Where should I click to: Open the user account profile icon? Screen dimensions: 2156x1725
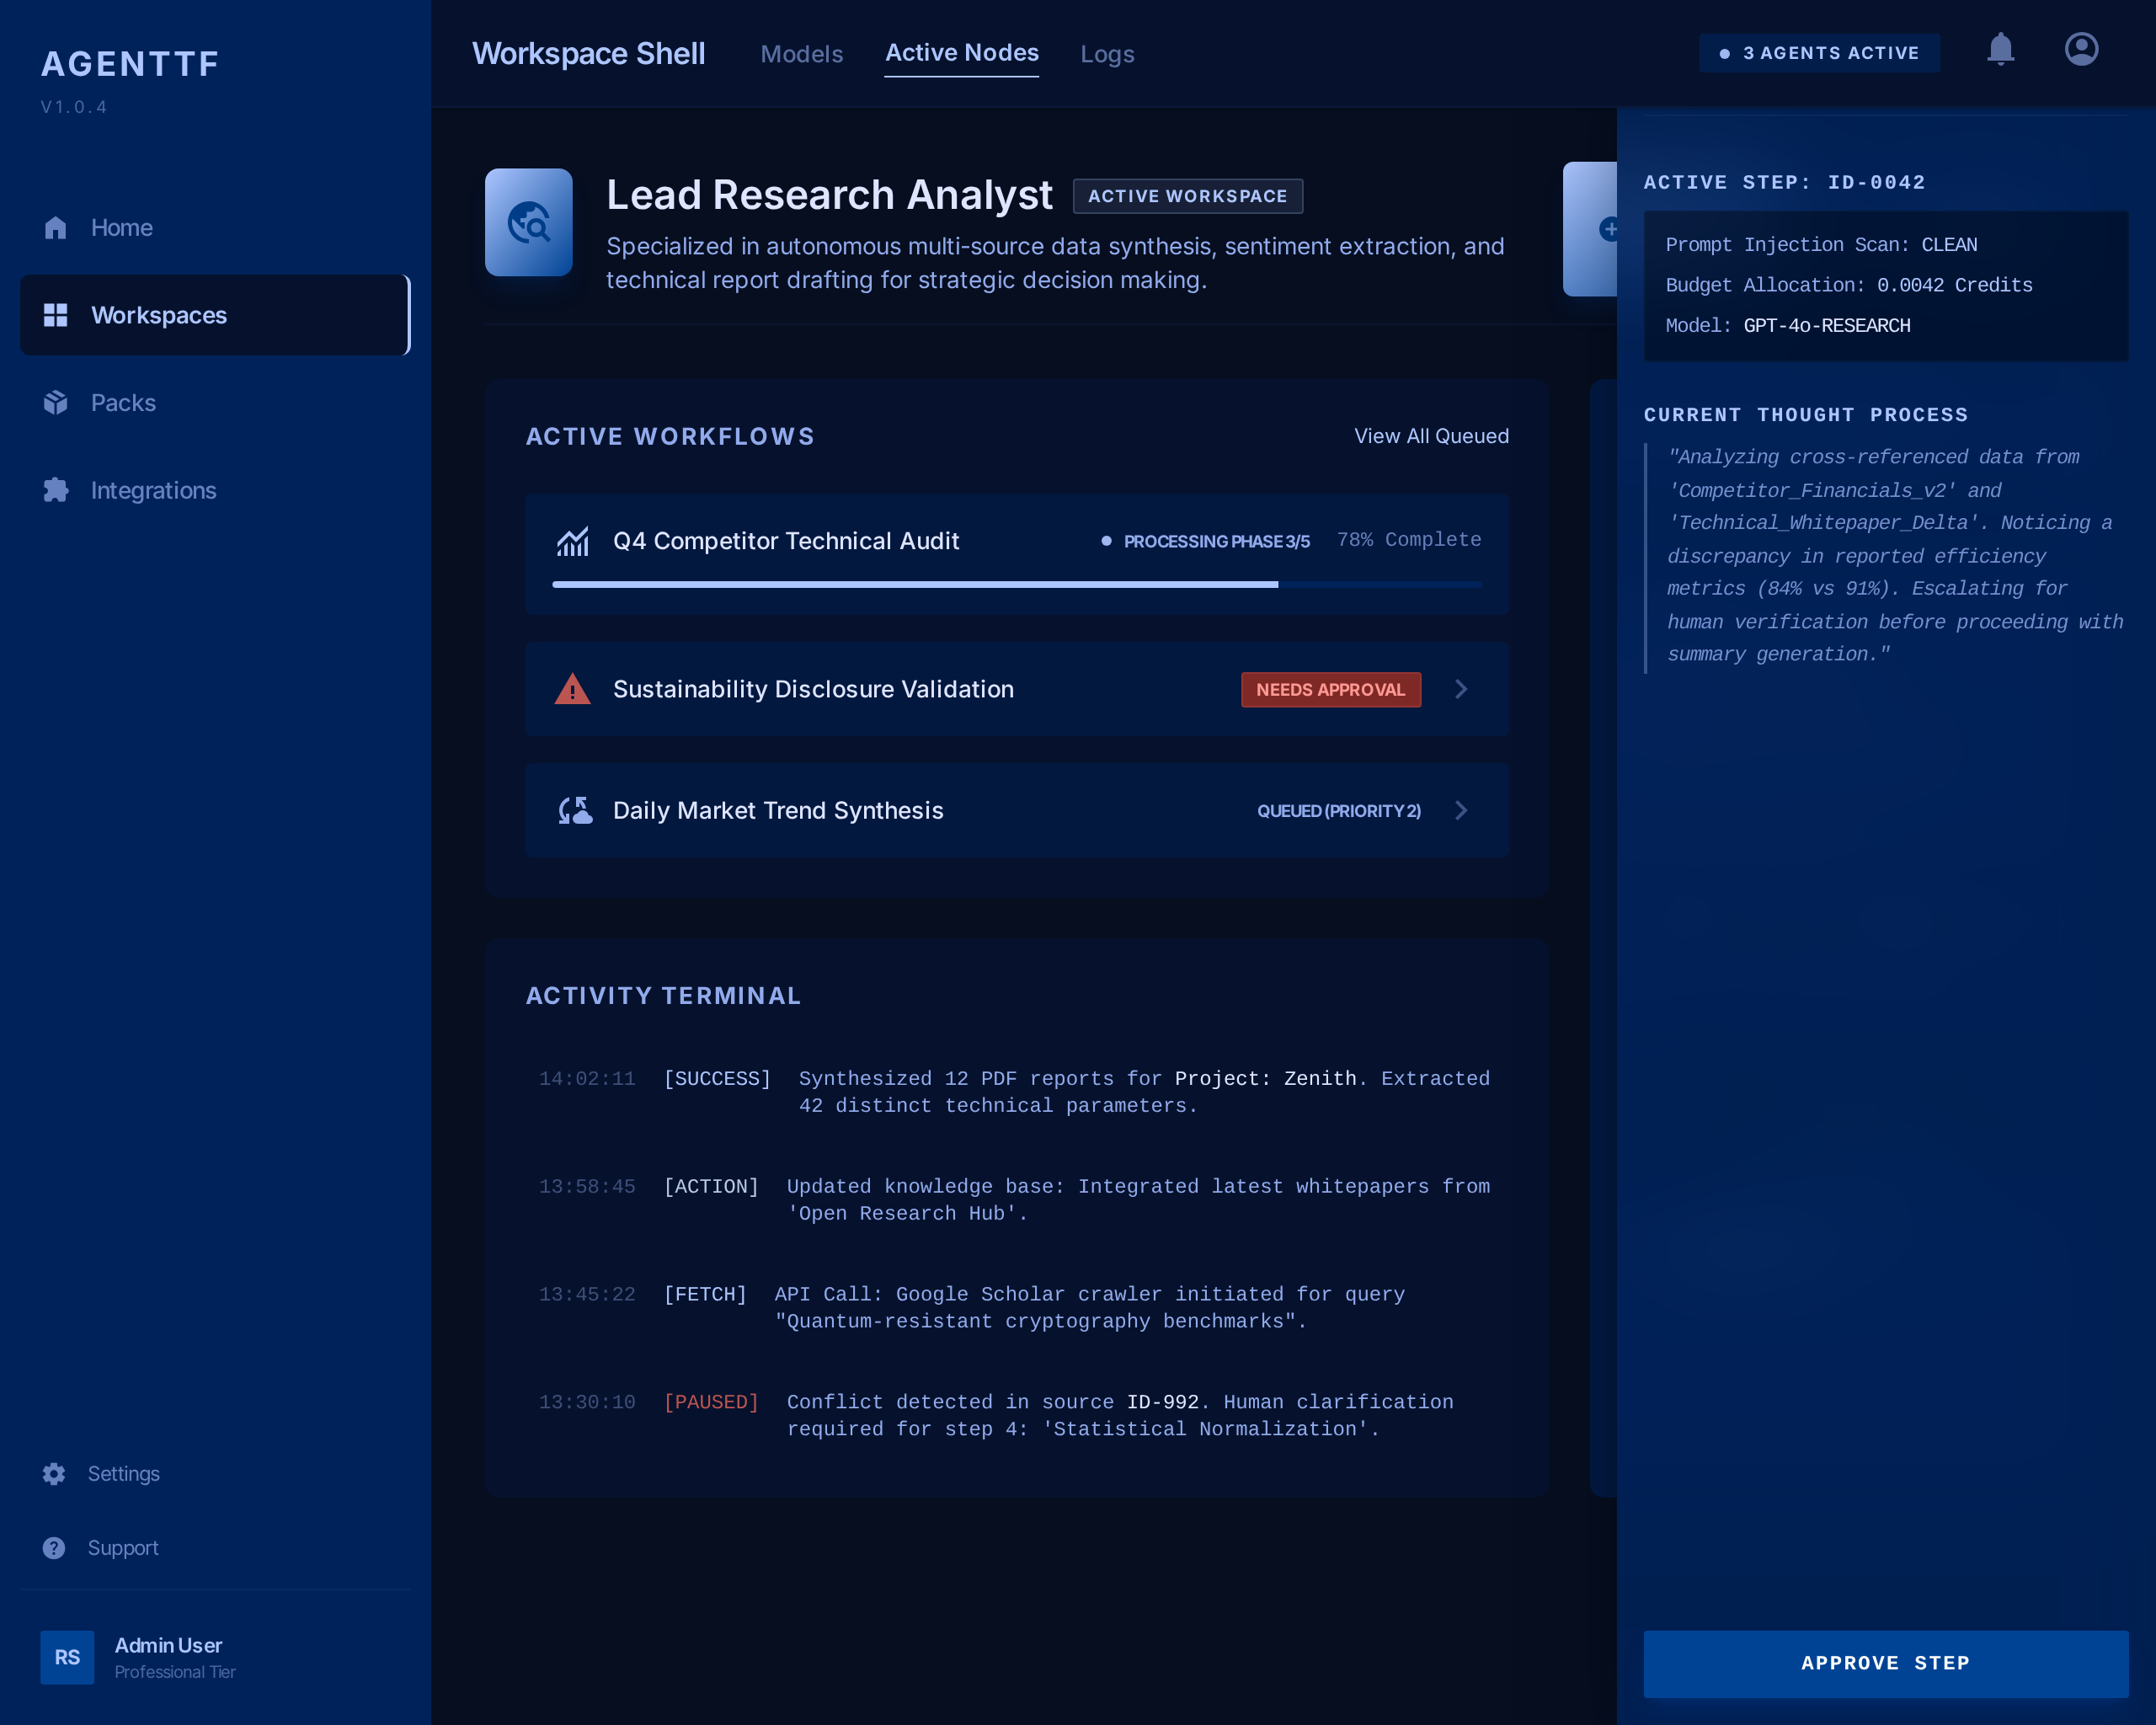pyautogui.click(x=2081, y=49)
